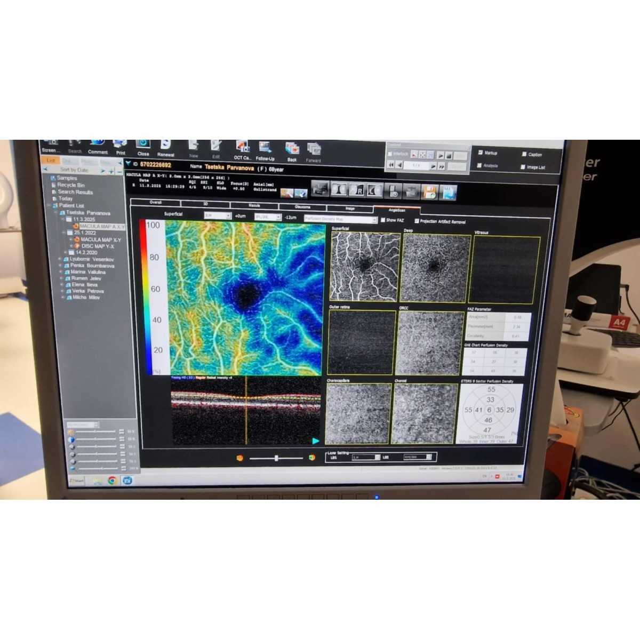
Task: Click fast-forward-to-last button in Control panel
Action: [x=442, y=166]
